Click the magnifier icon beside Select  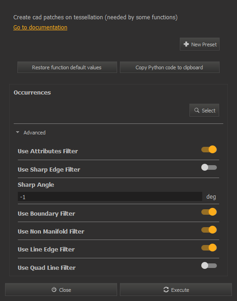point(197,110)
